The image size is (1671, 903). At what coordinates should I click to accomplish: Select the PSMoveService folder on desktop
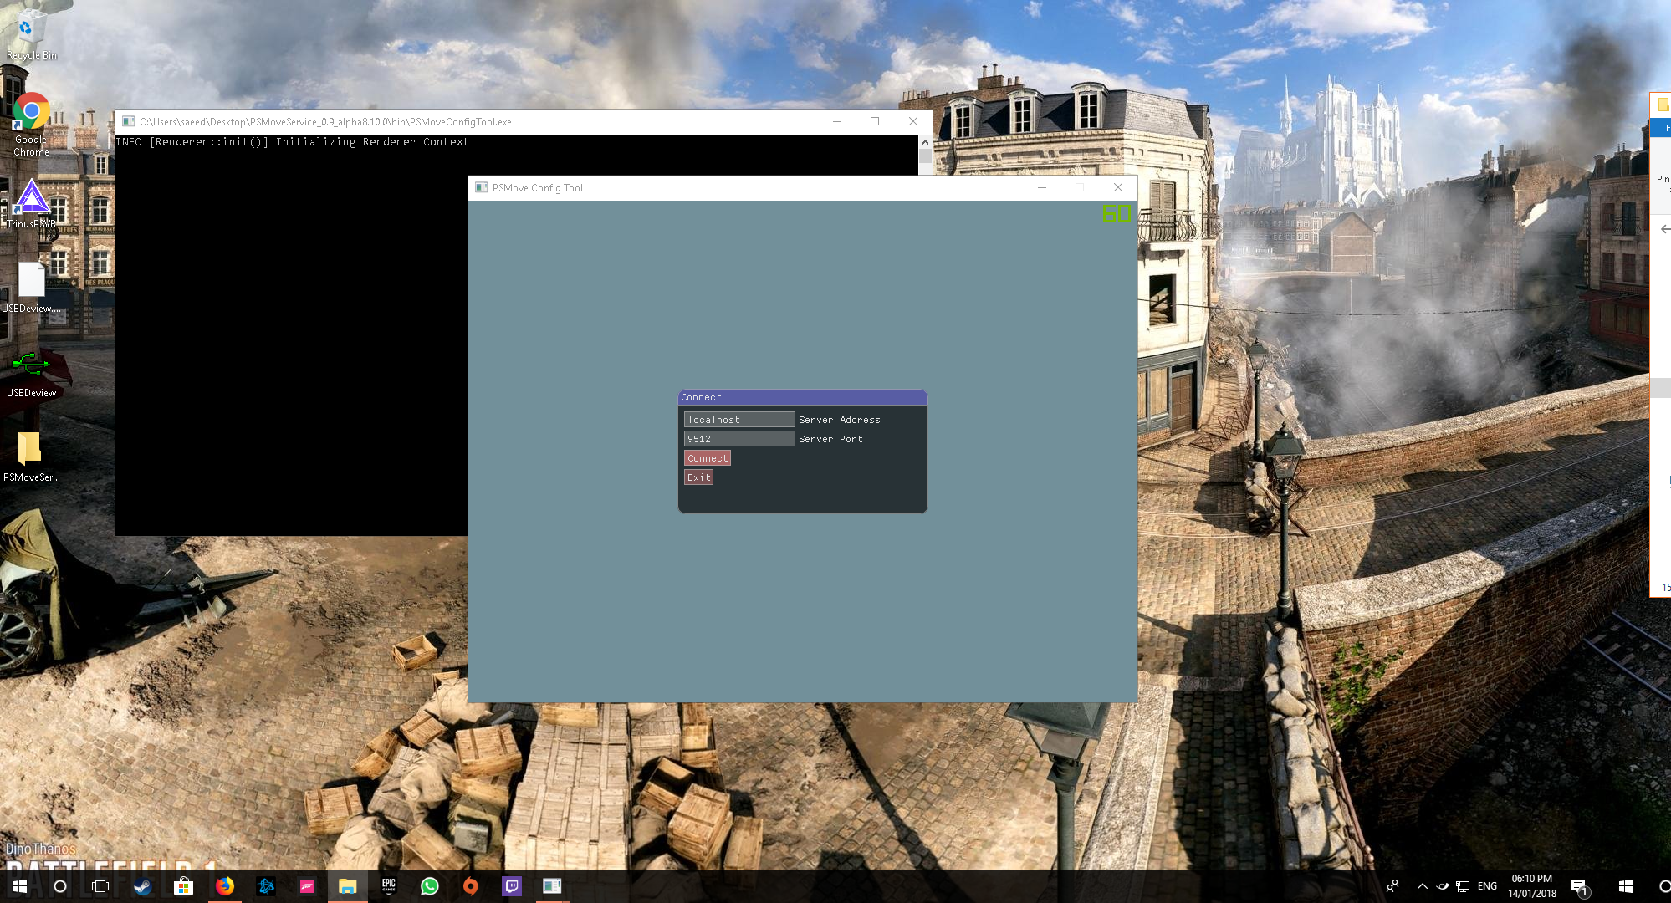(31, 457)
